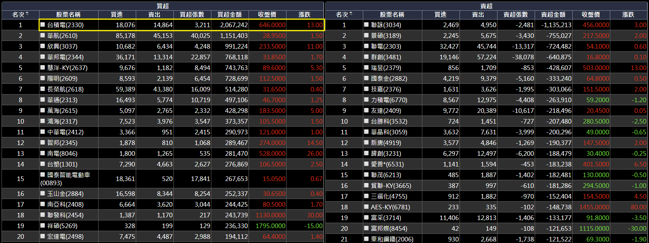Open stock 玉山金(2884)
Image resolution: width=649 pixels, height=243 pixels.
click(x=65, y=194)
